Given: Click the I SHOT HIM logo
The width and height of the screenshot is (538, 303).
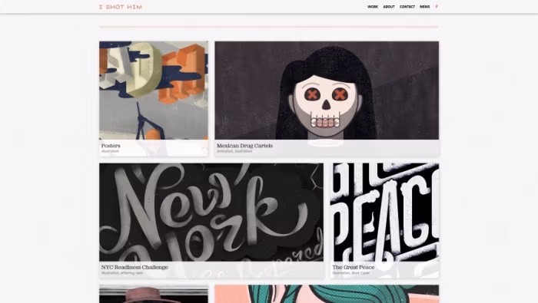Looking at the screenshot, I should pyautogui.click(x=121, y=7).
